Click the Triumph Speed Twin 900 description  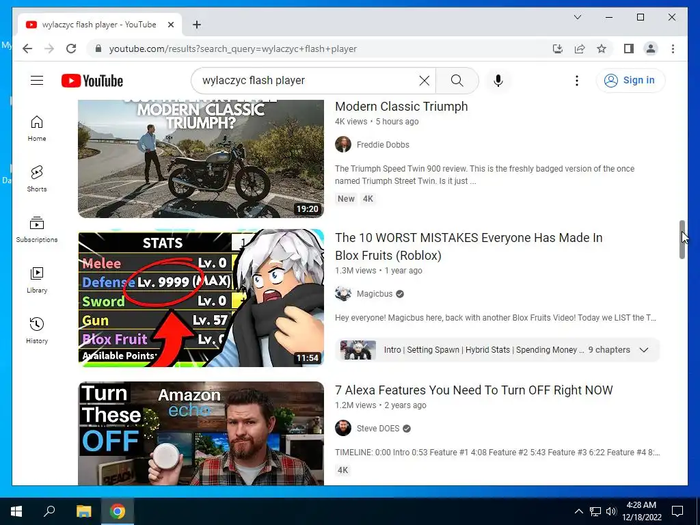coord(485,174)
